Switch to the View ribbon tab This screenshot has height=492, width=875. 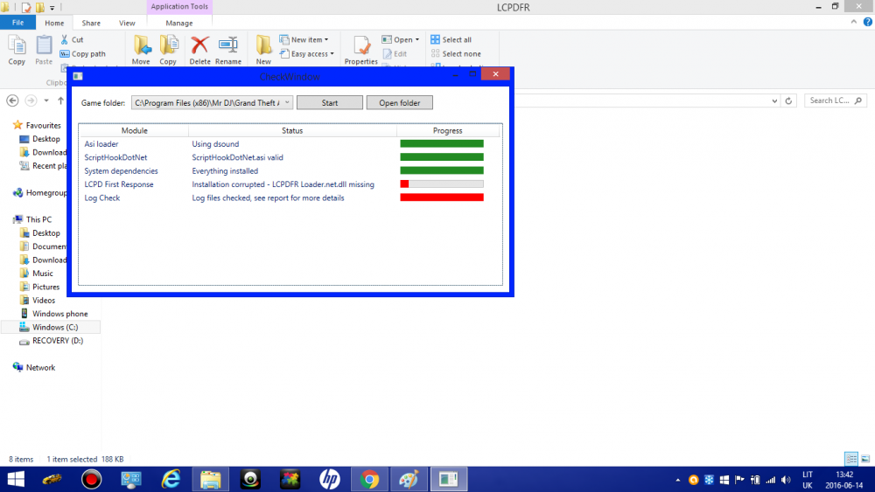coord(127,23)
